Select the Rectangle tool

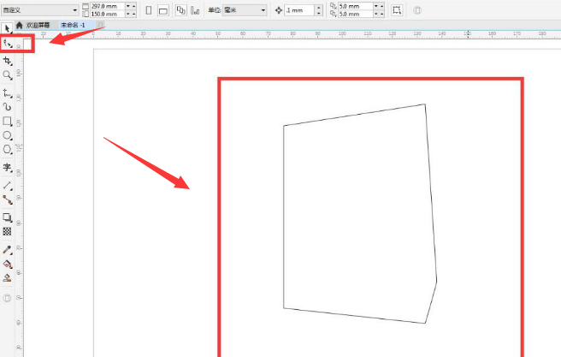[7, 121]
